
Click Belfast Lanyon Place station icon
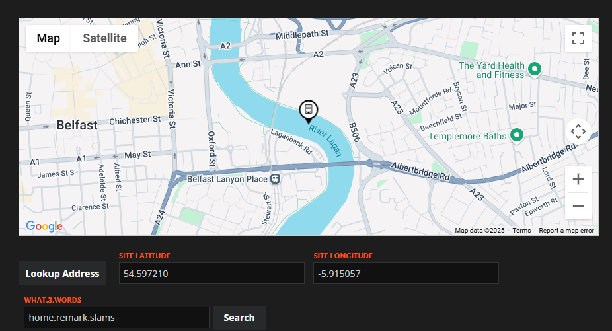(276, 179)
